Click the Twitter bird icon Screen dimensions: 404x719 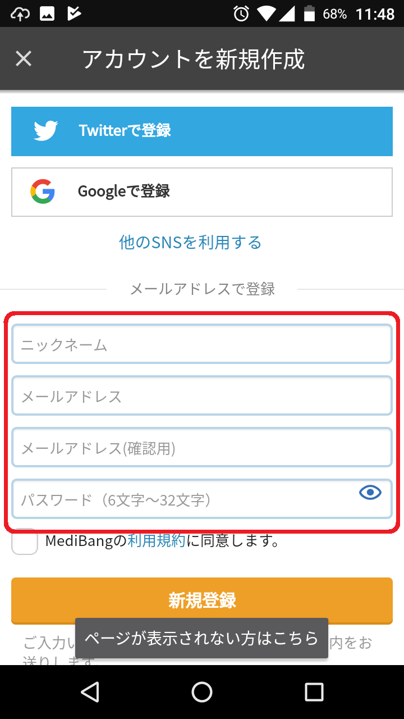click(x=45, y=131)
